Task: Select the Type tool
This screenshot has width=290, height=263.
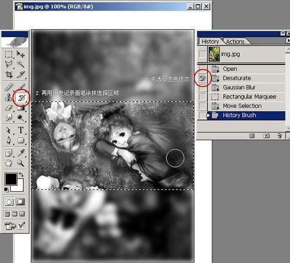Action: pos(21,130)
